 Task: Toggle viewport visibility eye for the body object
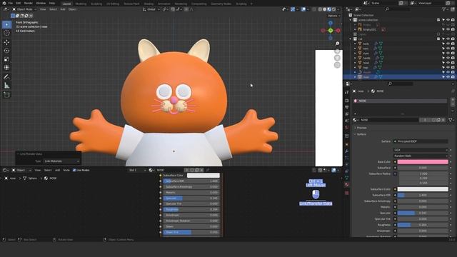448,44
